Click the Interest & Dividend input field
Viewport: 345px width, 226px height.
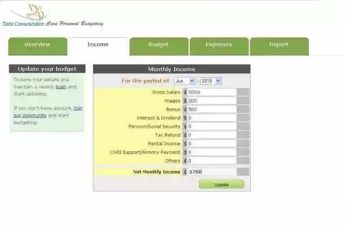pyautogui.click(x=212, y=118)
